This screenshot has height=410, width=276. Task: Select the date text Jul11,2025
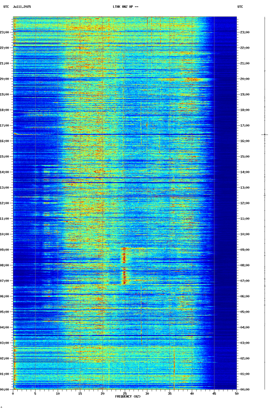(22, 7)
